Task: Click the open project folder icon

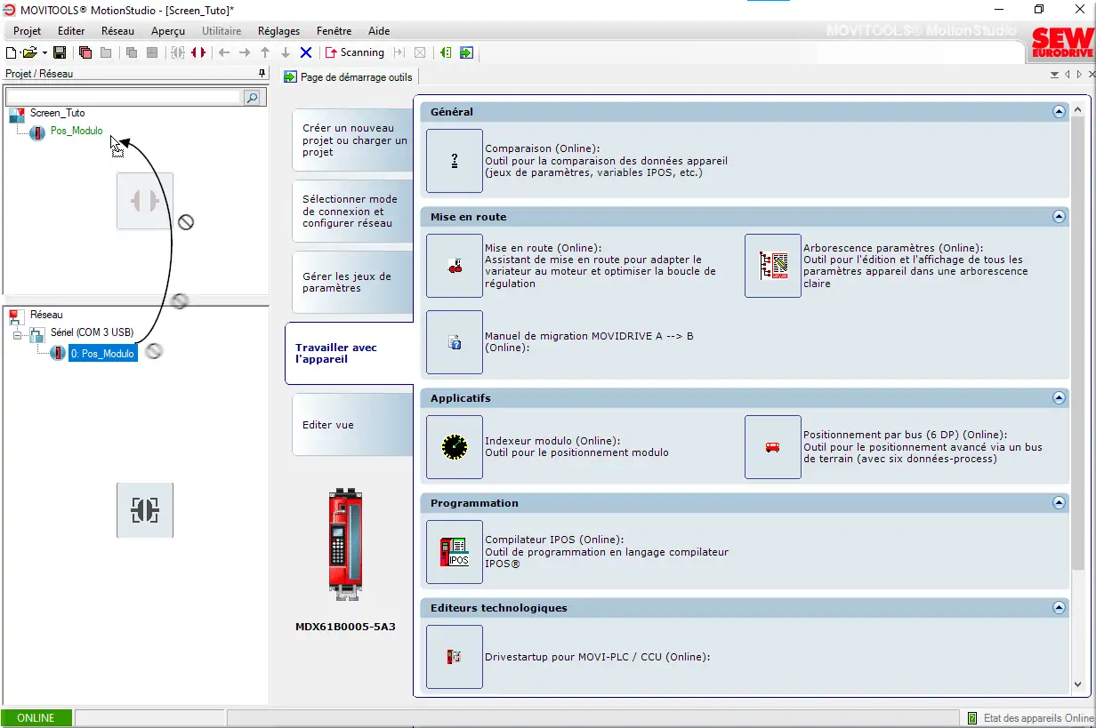Action: click(x=29, y=53)
